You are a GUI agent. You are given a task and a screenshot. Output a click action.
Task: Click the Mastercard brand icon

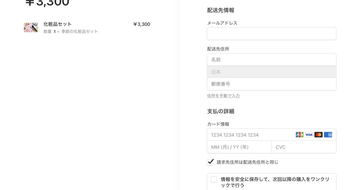pyautogui.click(x=319, y=135)
